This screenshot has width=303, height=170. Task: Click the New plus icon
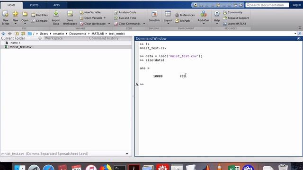(x=15, y=14)
